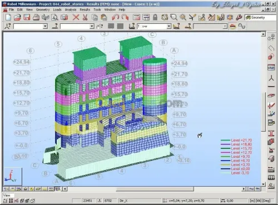Open the red I-beam sections icon
The width and height of the screenshot is (278, 205).
click(271, 133)
